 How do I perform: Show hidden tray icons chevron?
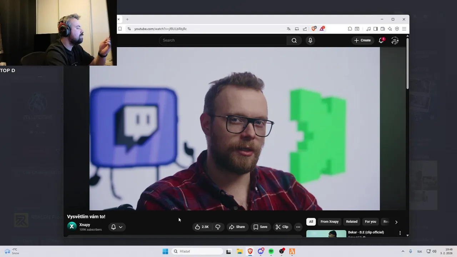click(x=403, y=251)
